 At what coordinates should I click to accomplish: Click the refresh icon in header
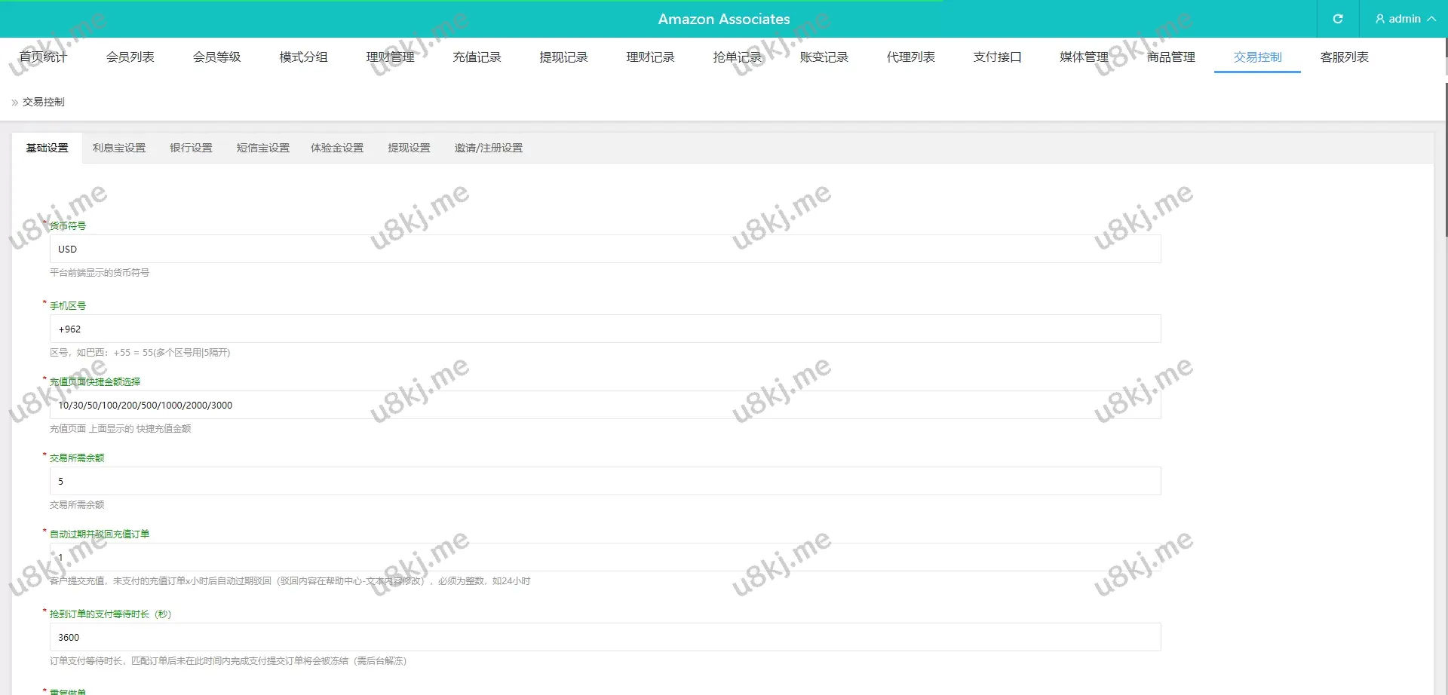pos(1337,19)
